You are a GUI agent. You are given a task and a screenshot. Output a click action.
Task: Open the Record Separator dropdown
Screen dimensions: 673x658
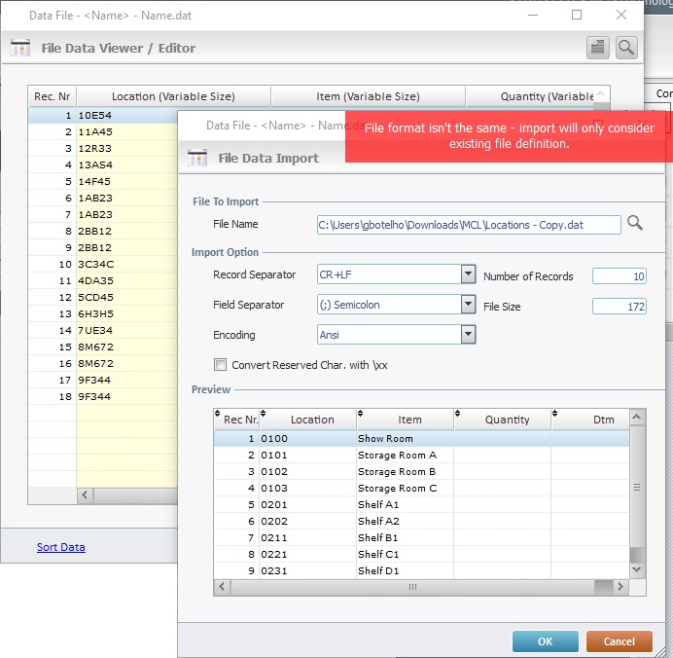(x=468, y=274)
